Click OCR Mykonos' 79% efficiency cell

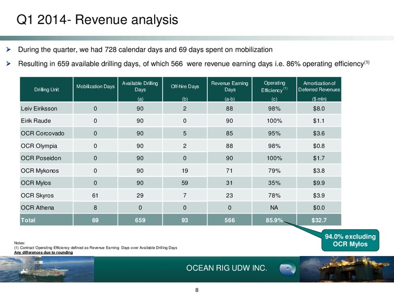274,171
